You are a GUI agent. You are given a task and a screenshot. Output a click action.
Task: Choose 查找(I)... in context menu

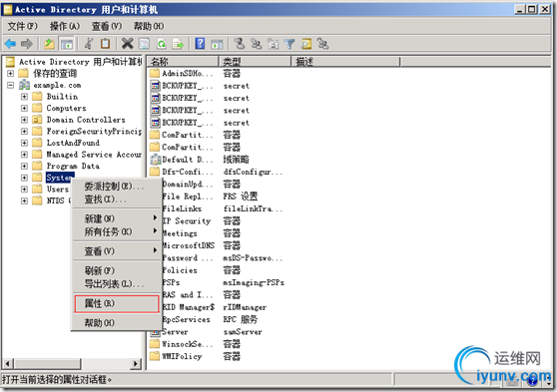[x=117, y=199]
